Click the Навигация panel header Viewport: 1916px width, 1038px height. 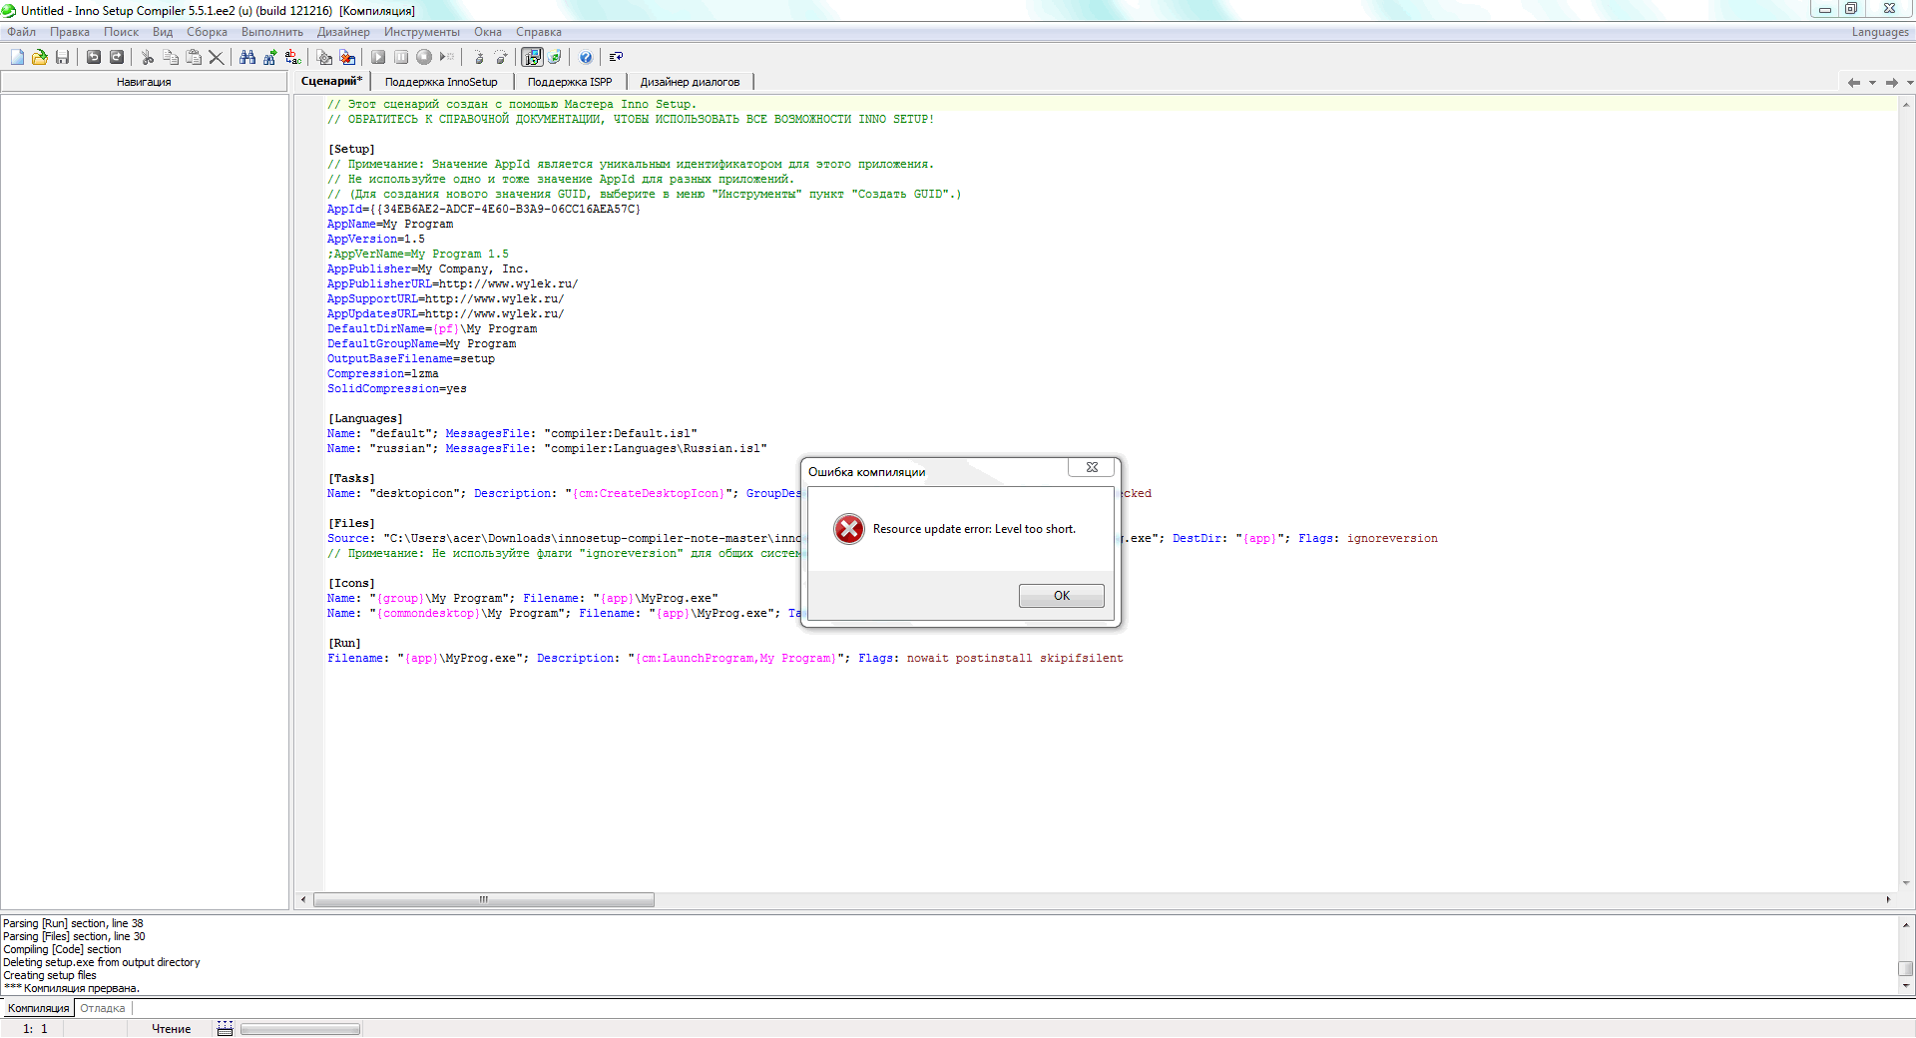point(144,82)
